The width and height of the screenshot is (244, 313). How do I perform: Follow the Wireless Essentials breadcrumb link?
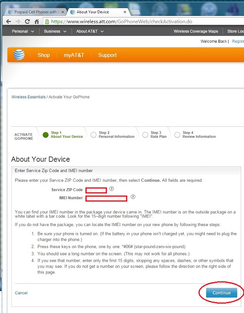pyautogui.click(x=28, y=97)
